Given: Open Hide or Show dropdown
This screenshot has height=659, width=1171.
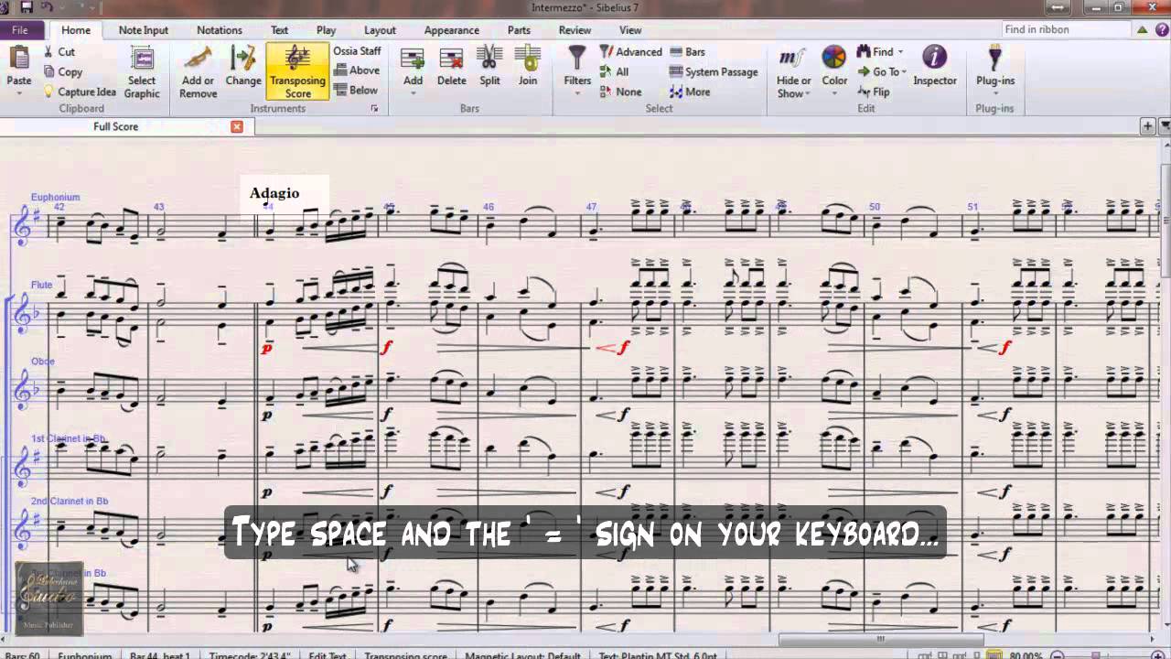Looking at the screenshot, I should [793, 71].
